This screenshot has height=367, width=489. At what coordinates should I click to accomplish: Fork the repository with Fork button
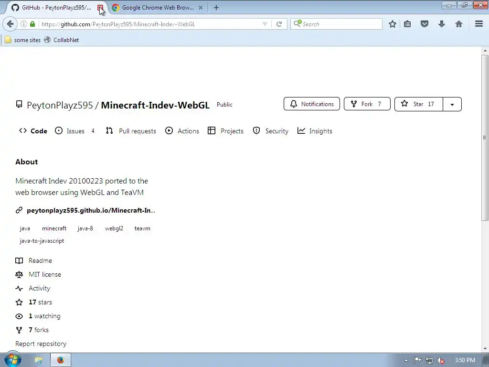367,104
